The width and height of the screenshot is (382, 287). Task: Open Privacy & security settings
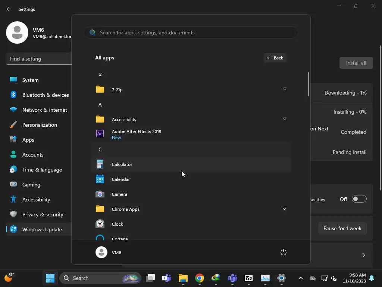point(39,215)
